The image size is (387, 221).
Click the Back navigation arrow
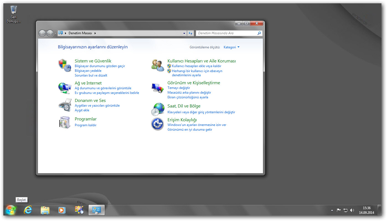click(x=42, y=33)
